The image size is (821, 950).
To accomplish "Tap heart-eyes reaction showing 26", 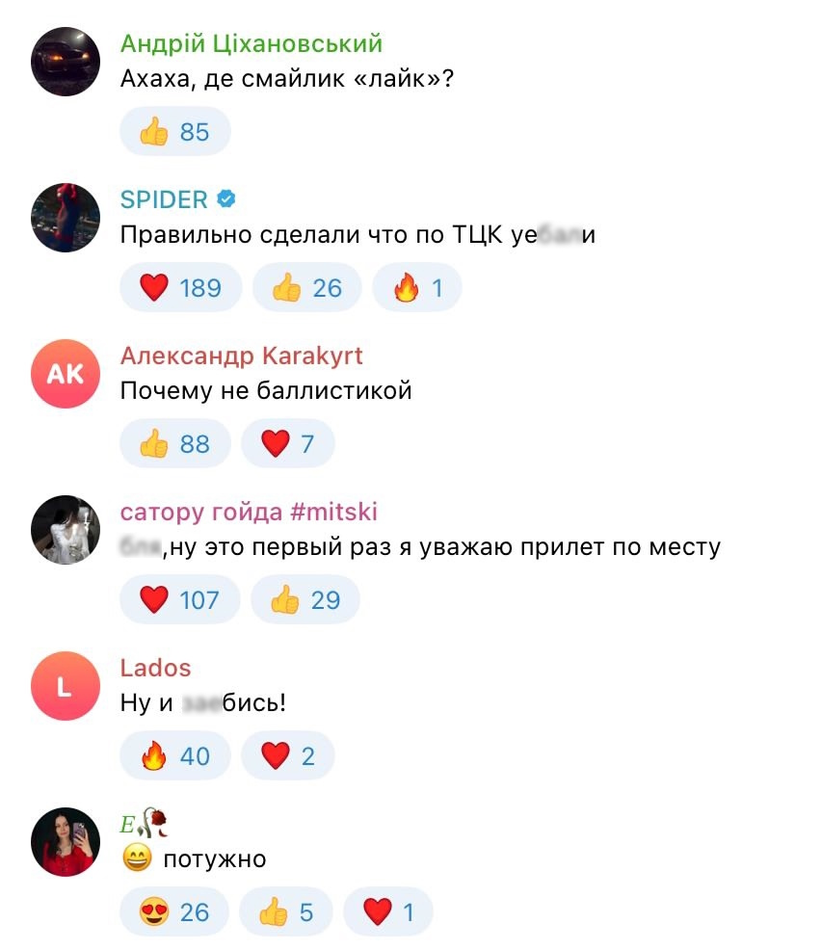I will pyautogui.click(x=174, y=911).
